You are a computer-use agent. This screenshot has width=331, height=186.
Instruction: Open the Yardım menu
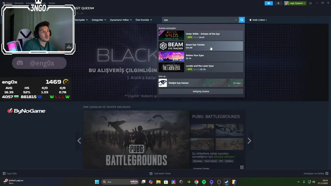pyautogui.click(x=52, y=3)
